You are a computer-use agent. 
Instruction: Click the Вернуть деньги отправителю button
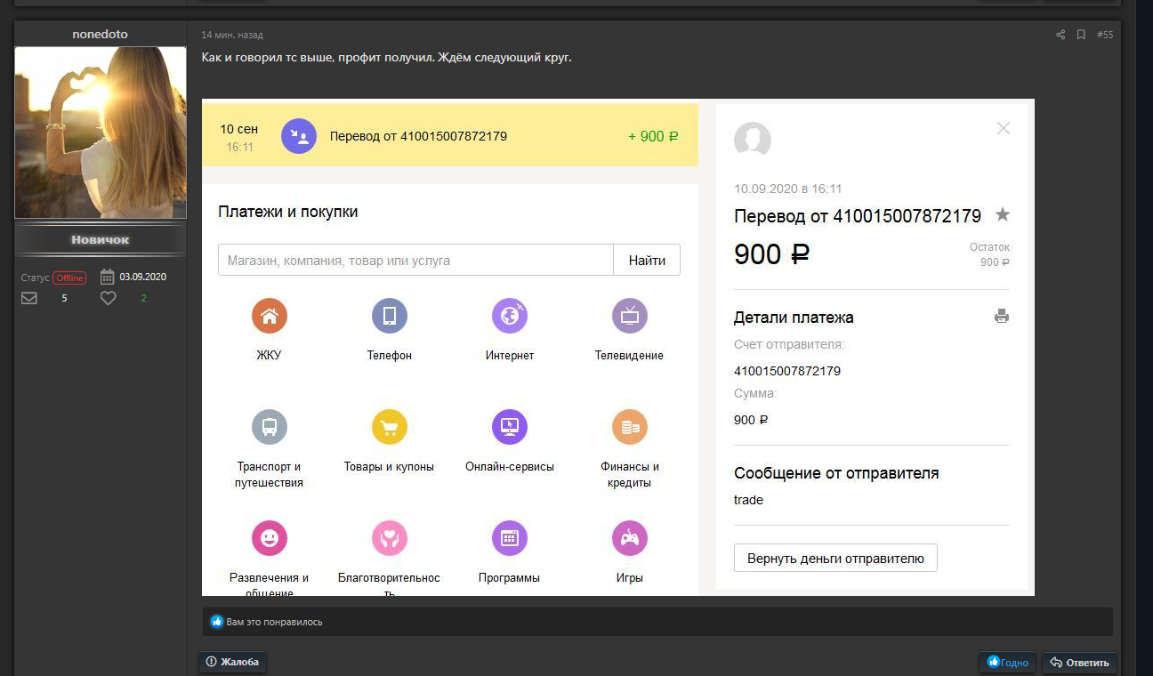(835, 558)
